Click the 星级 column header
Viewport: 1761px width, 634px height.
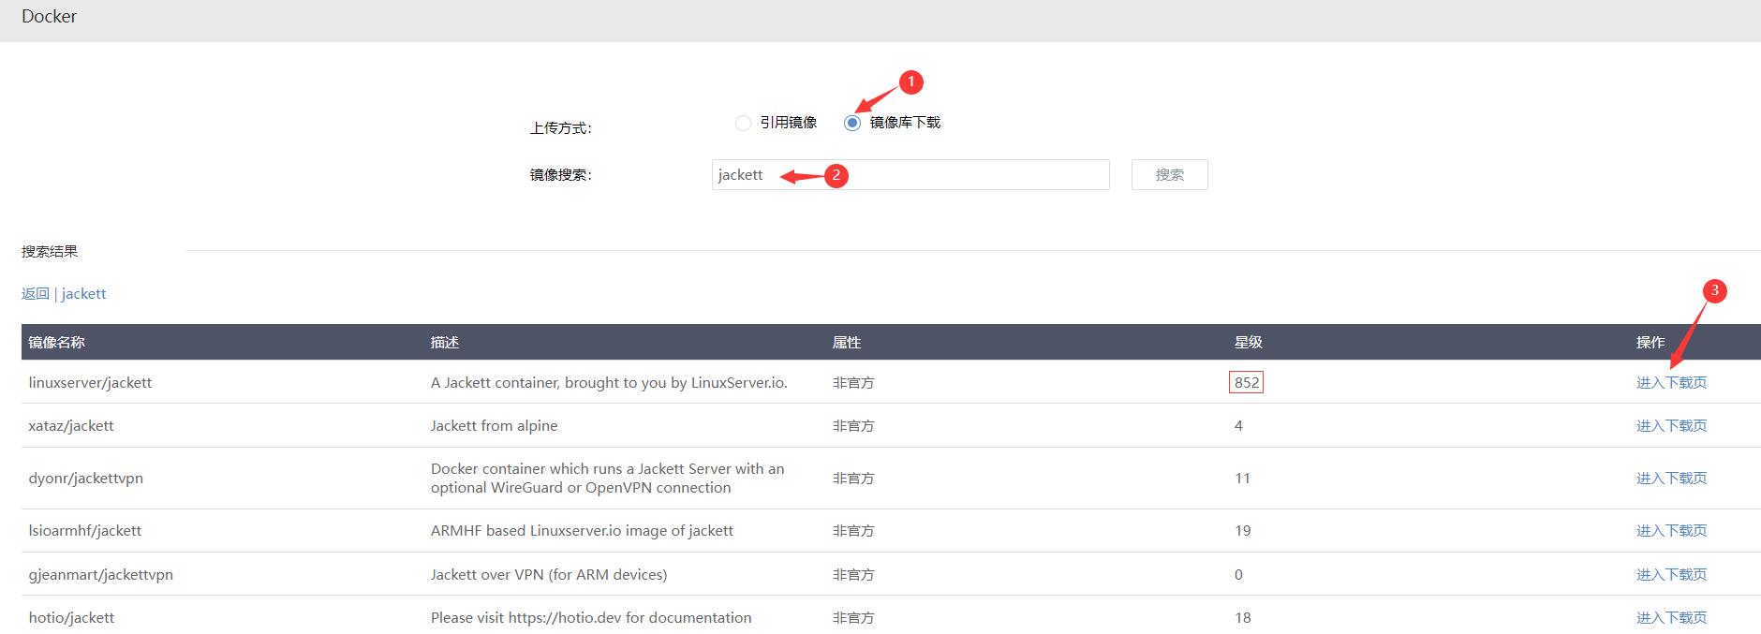pos(1249,343)
